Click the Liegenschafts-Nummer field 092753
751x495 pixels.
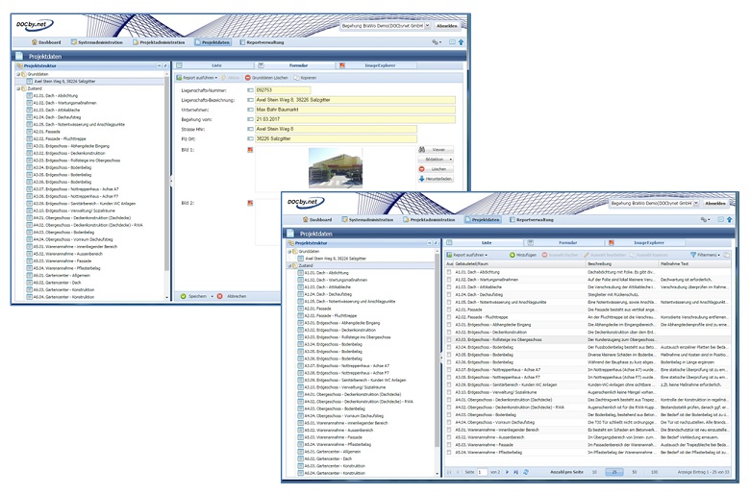click(283, 90)
